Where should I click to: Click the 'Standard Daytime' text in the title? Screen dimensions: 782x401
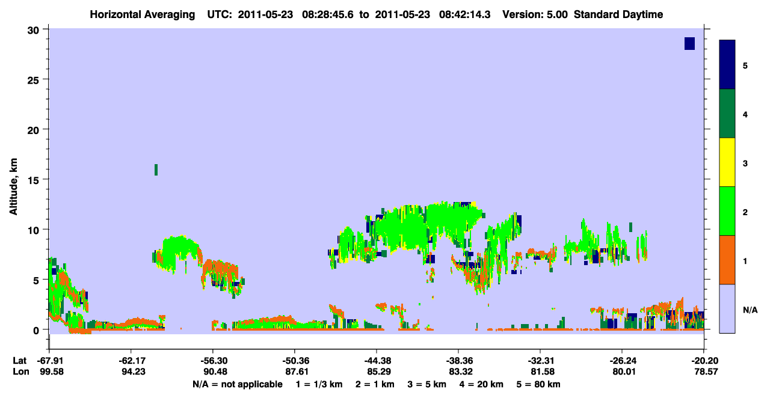618,14
